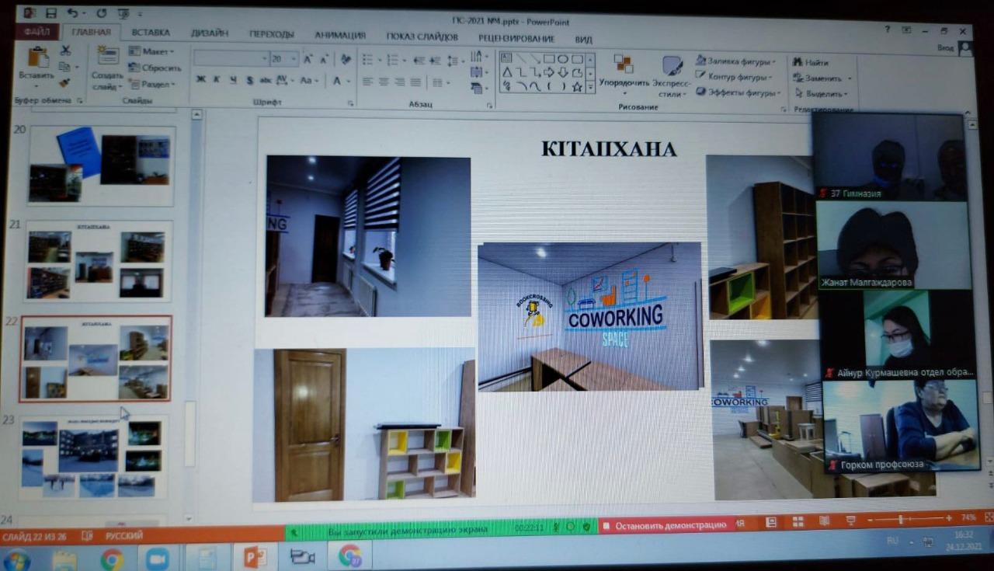994x571 pixels.
Task: Toggle align text right
Action: pos(400,82)
